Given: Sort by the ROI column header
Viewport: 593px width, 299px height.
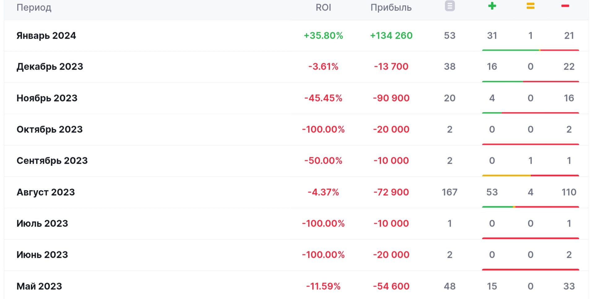Looking at the screenshot, I should [x=323, y=7].
